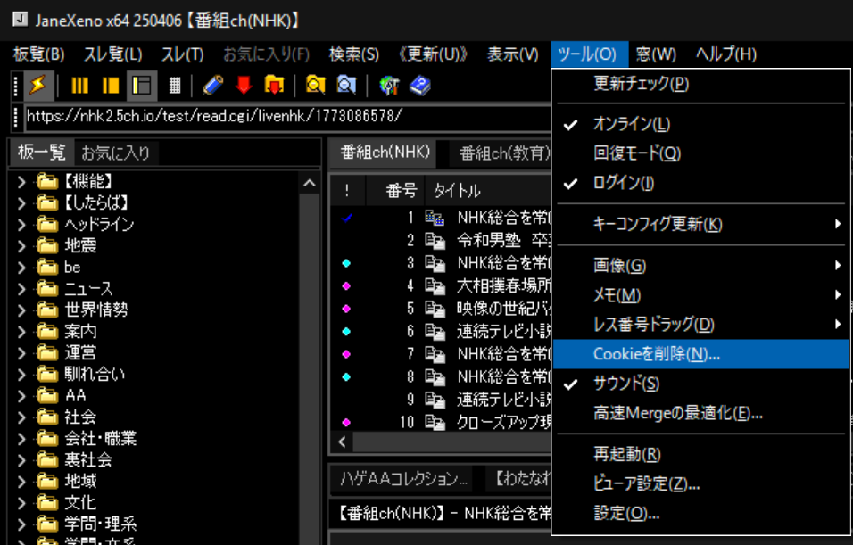The height and width of the screenshot is (545, 853).
Task: Click the board list vertical scrollbar up arrow
Action: [x=310, y=183]
